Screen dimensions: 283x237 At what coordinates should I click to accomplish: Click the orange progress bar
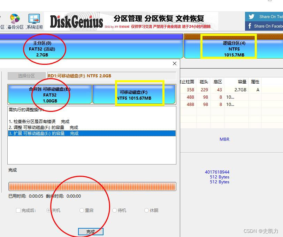(x=92, y=186)
